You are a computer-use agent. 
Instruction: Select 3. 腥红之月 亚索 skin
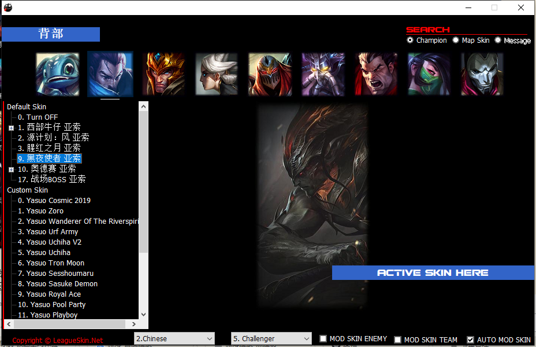click(x=49, y=148)
